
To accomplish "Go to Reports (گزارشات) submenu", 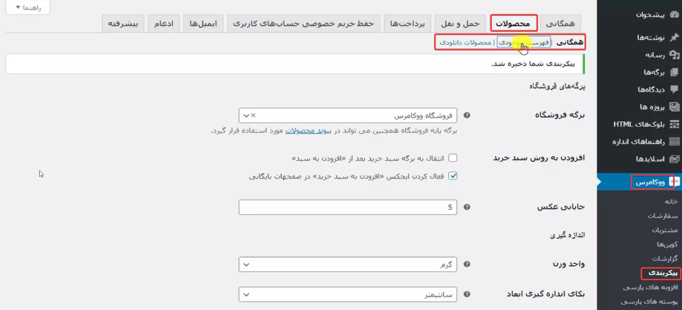I will pyautogui.click(x=665, y=258).
